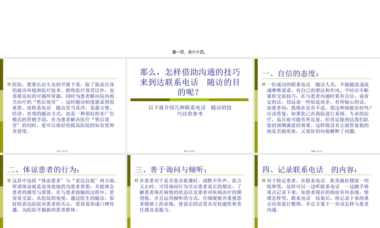Expand the 自信的态度 slide thumbnail
This screenshot has width=380, height=228.
click(x=317, y=104)
